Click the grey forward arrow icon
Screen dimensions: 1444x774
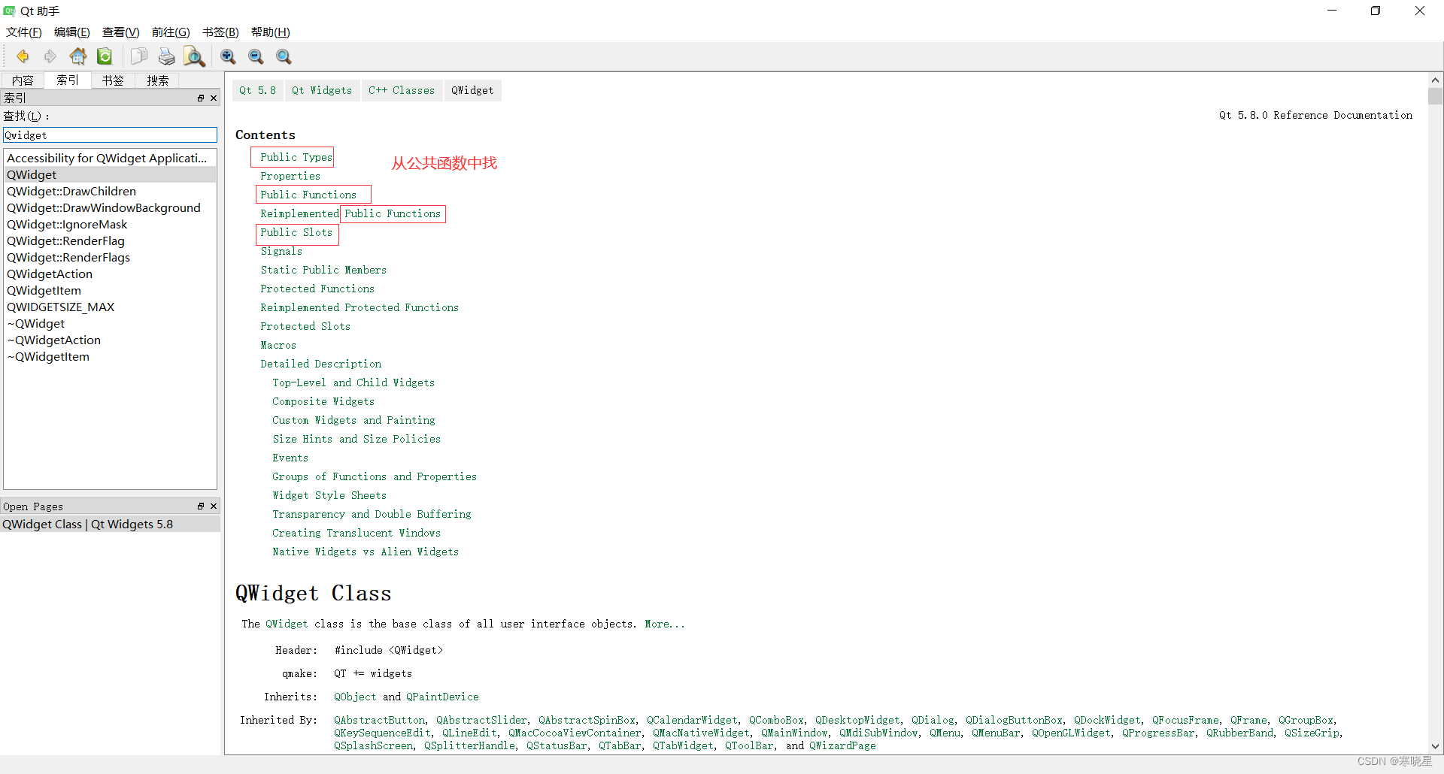[50, 56]
